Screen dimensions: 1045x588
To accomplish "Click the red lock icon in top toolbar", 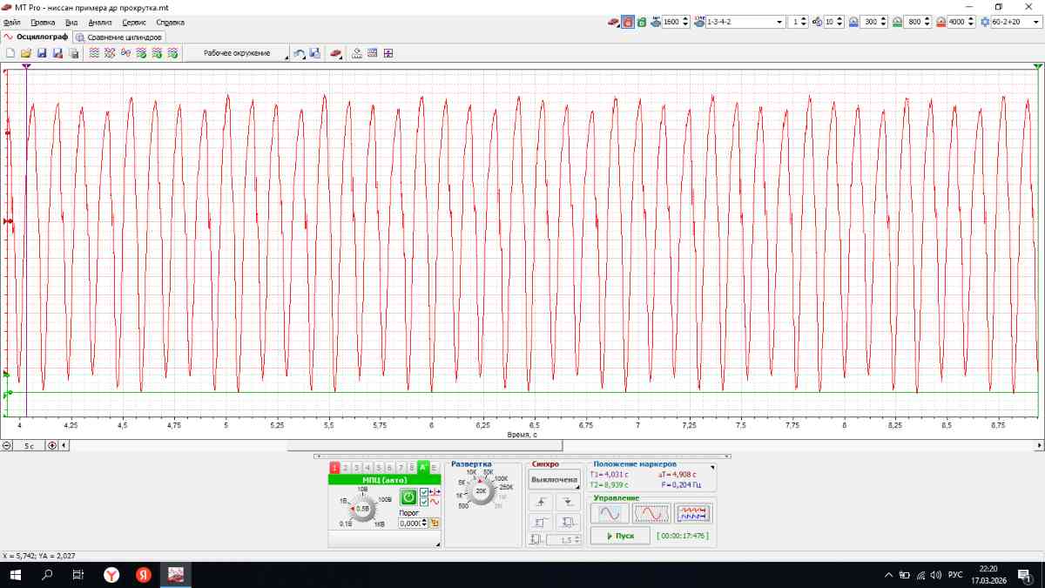I will [x=627, y=22].
